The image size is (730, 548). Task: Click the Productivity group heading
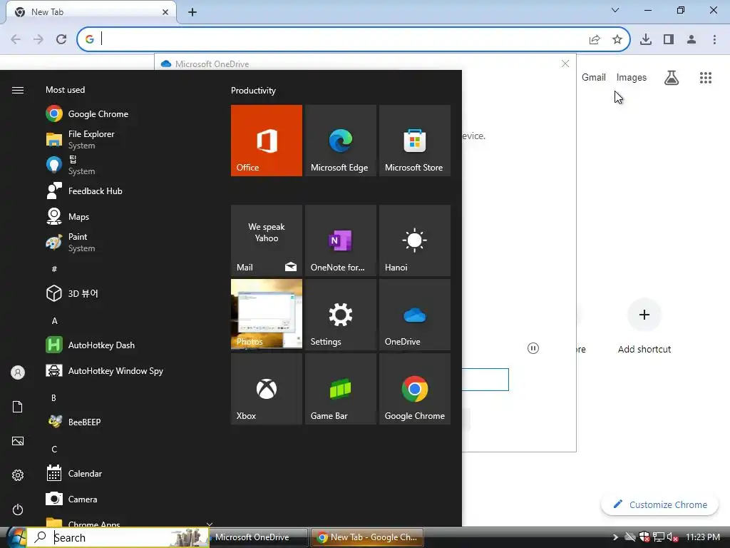coord(253,91)
